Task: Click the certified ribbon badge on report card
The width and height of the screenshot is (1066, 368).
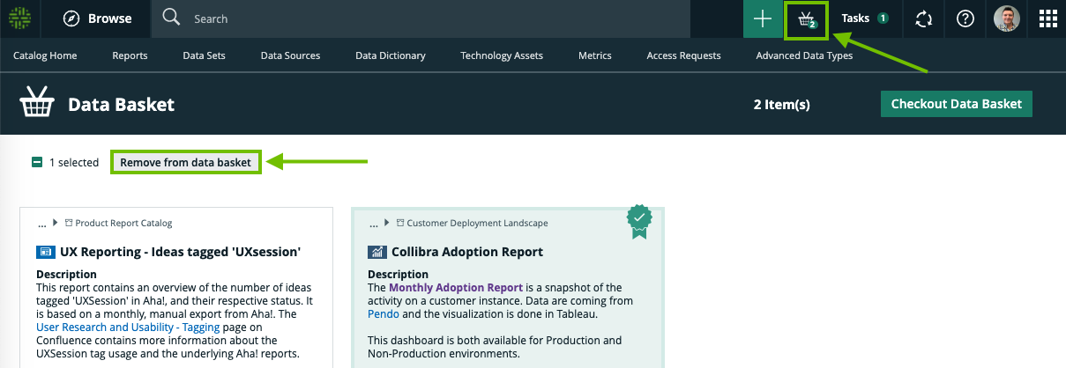Action: (x=640, y=220)
